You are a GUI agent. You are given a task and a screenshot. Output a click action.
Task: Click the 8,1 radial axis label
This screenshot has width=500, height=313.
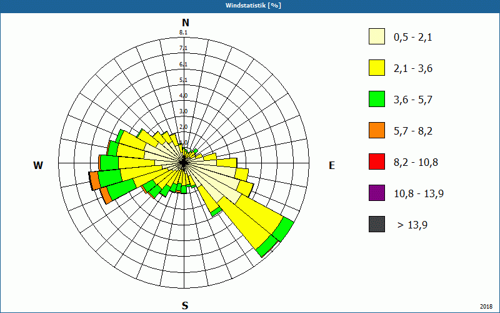point(183,33)
